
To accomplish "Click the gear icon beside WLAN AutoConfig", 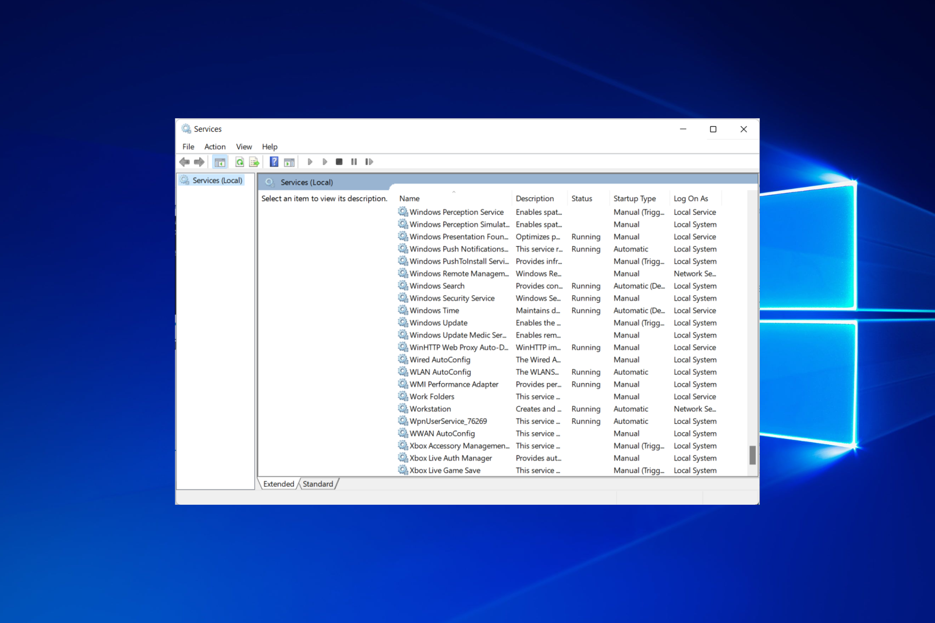I will [403, 372].
